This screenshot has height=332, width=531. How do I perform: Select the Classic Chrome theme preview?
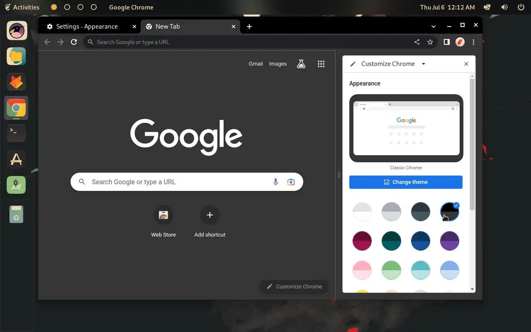click(x=406, y=128)
